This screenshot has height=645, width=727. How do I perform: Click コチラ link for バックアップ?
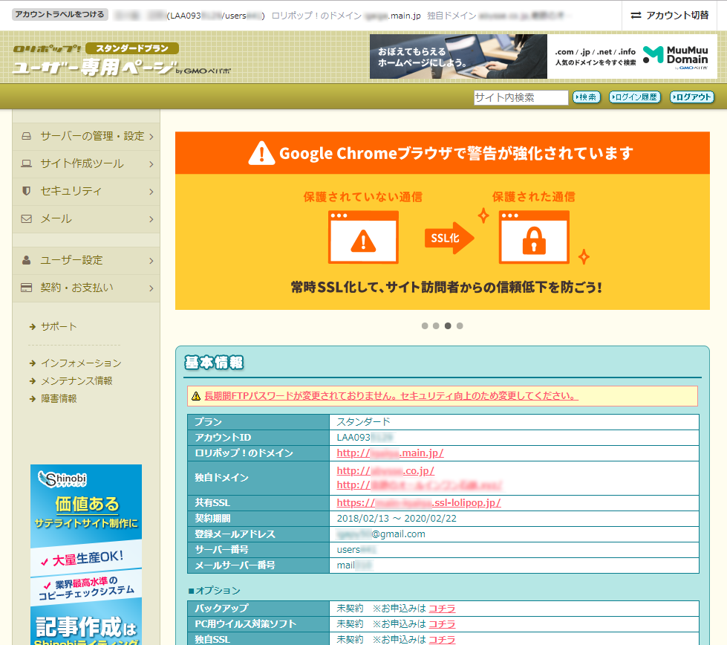[x=442, y=609]
